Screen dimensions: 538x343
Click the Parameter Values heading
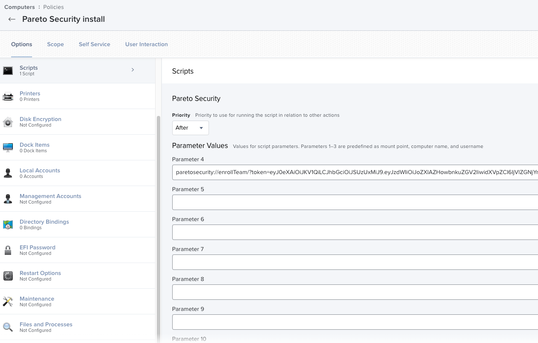click(x=200, y=146)
